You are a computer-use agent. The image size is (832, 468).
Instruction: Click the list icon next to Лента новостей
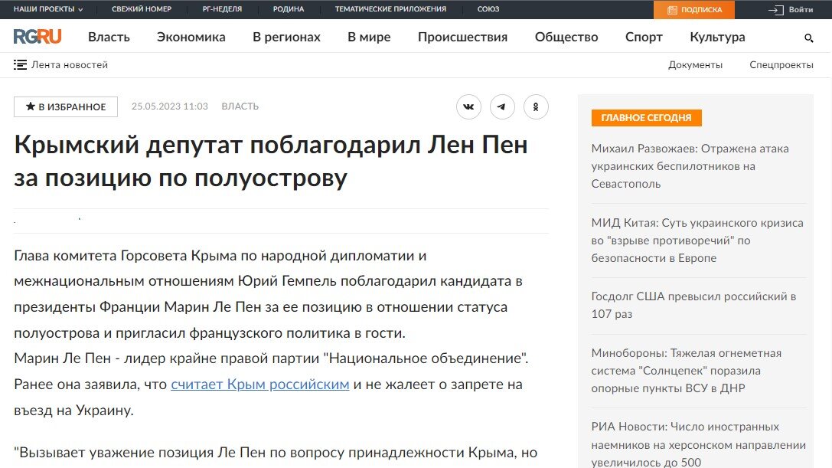(x=20, y=64)
